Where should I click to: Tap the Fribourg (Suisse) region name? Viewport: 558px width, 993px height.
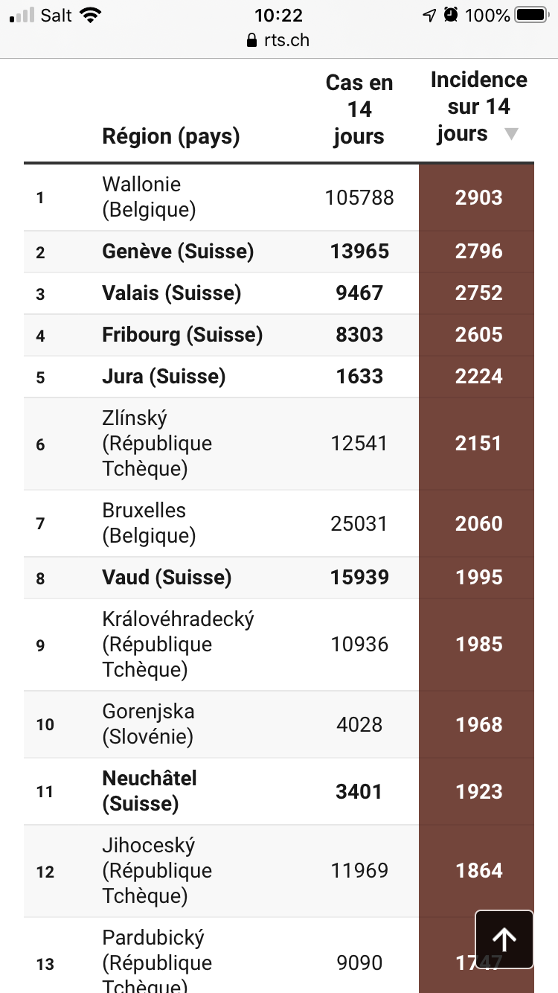coord(182,335)
